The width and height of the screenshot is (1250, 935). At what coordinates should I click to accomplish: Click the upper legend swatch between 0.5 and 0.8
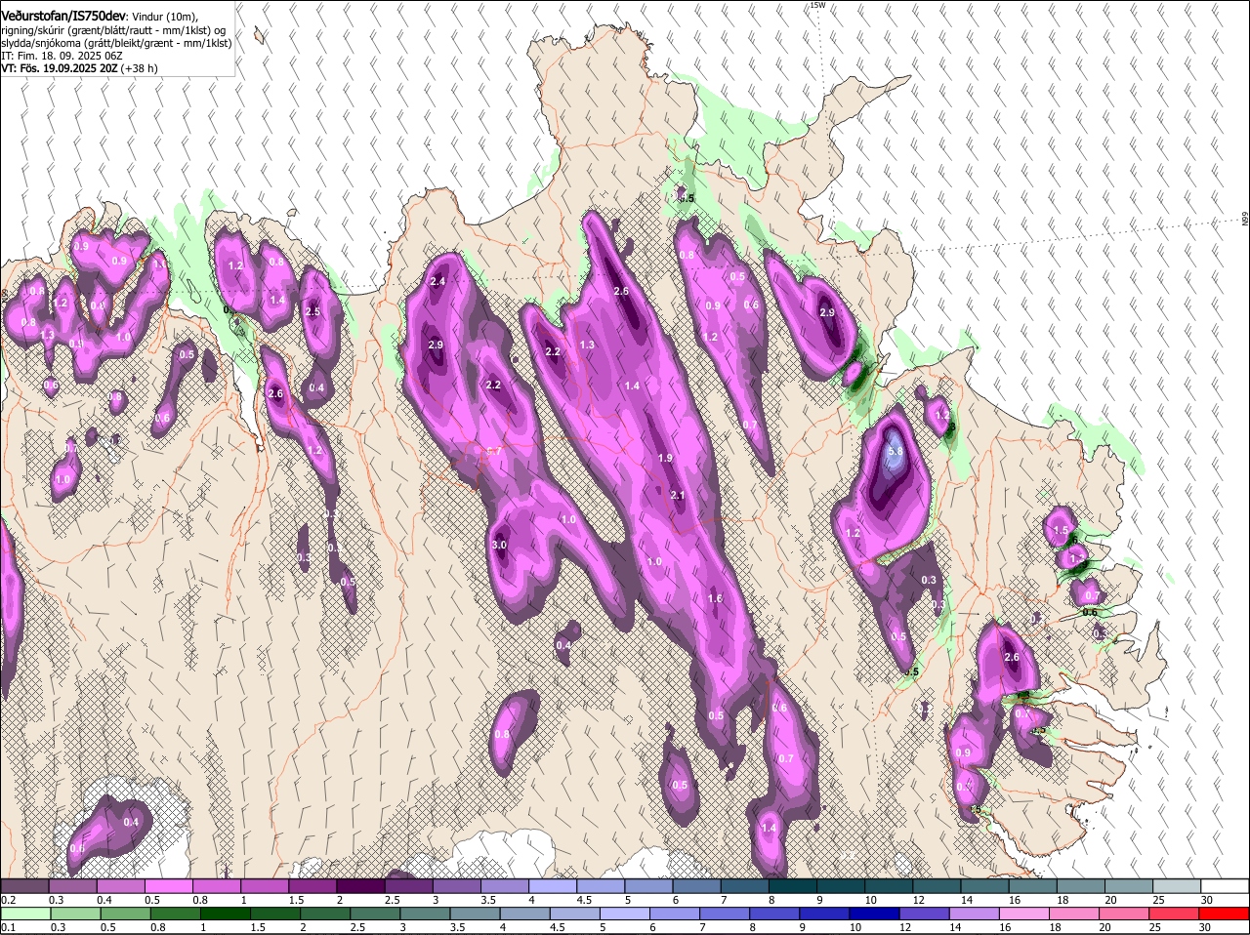[169, 885]
